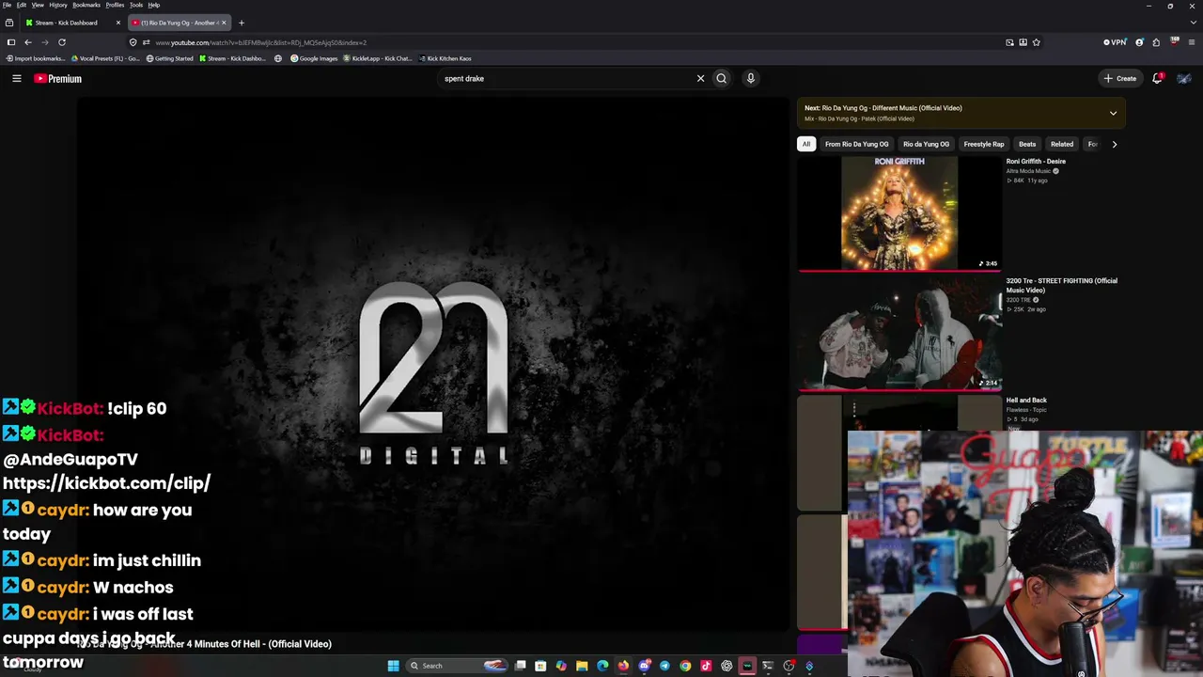Open '3200 Tre - STREET FIGHTING' title link
The image size is (1203, 677).
[1062, 285]
